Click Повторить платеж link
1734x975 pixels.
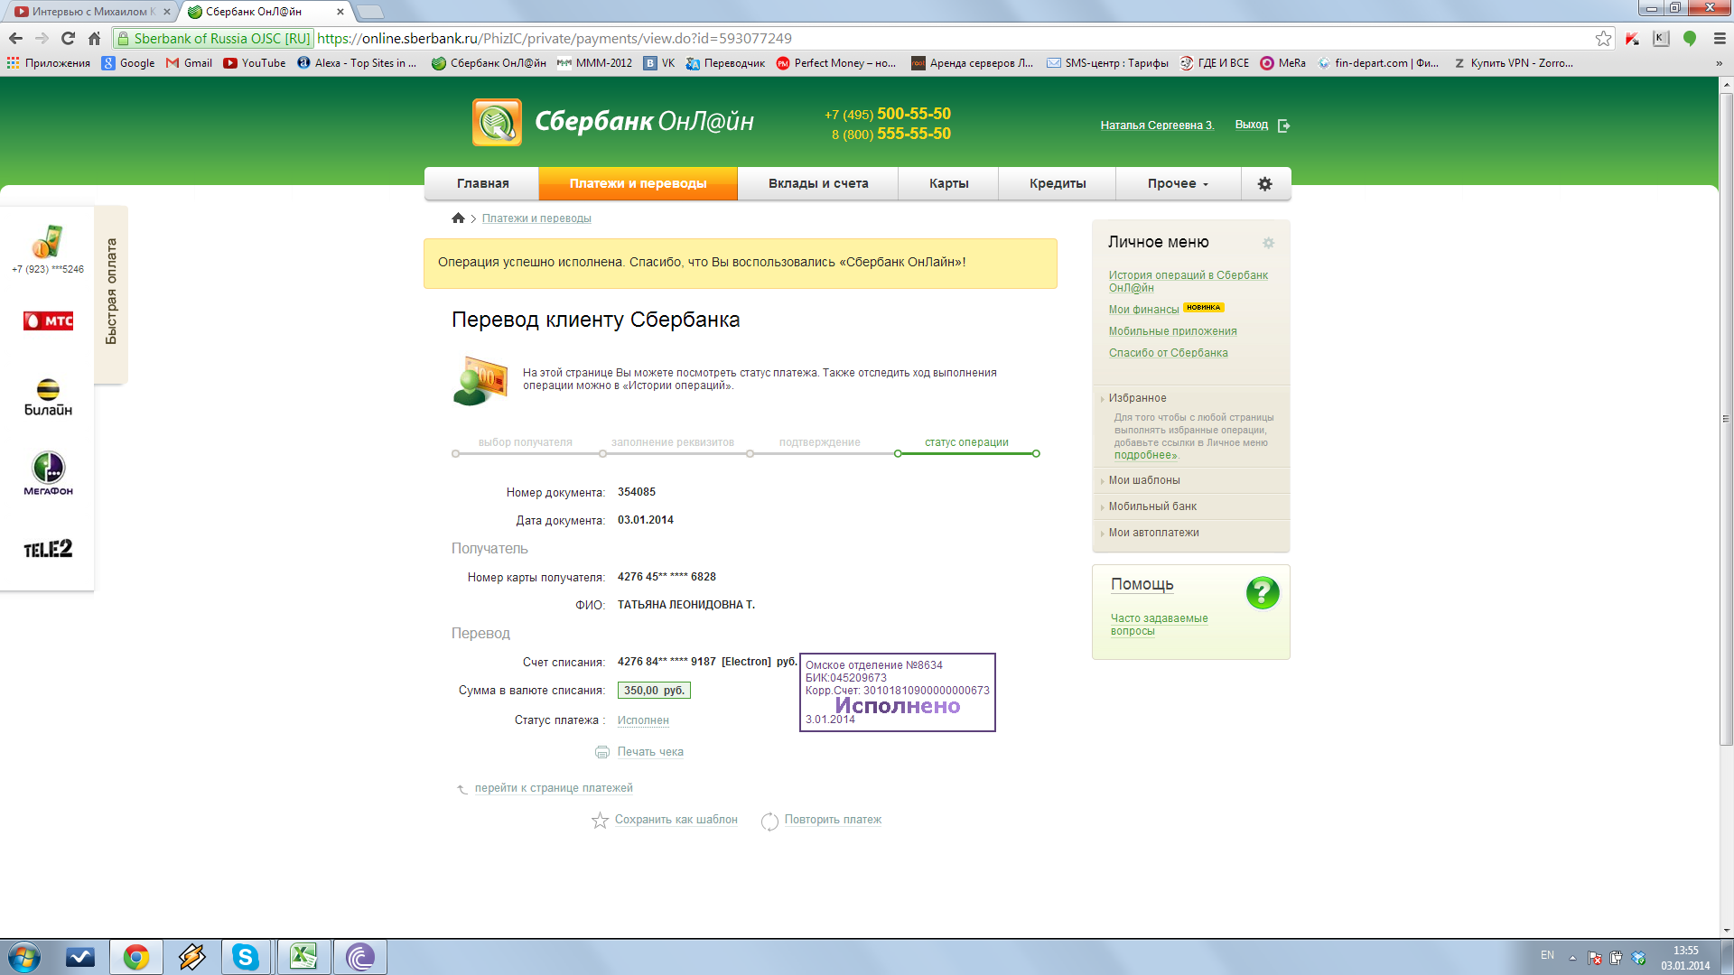pos(833,820)
